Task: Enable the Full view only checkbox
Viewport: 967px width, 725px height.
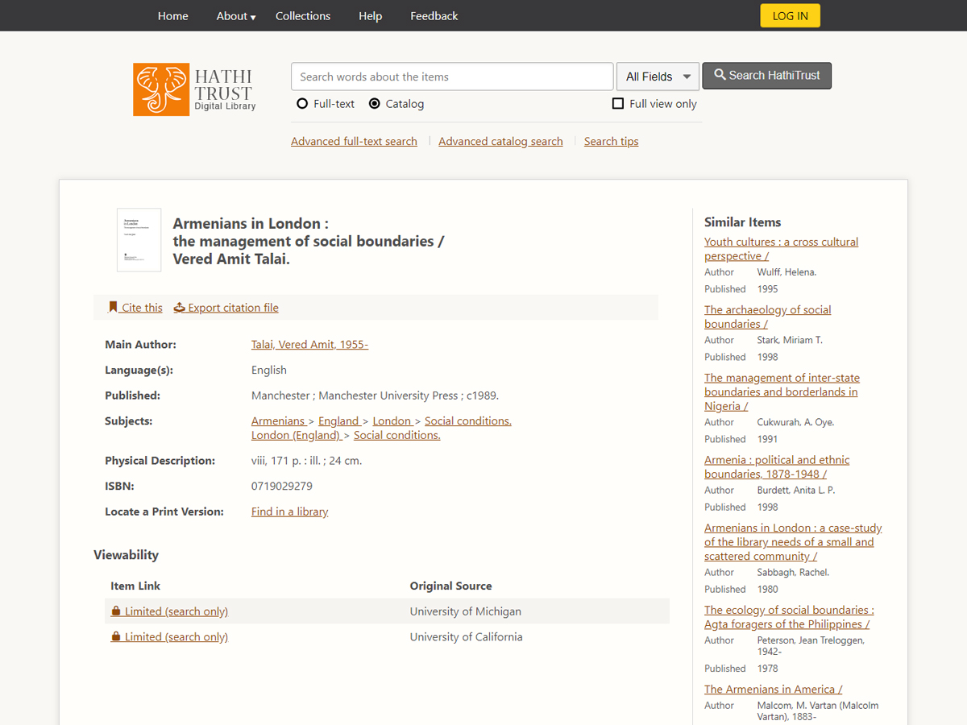Action: coord(618,104)
